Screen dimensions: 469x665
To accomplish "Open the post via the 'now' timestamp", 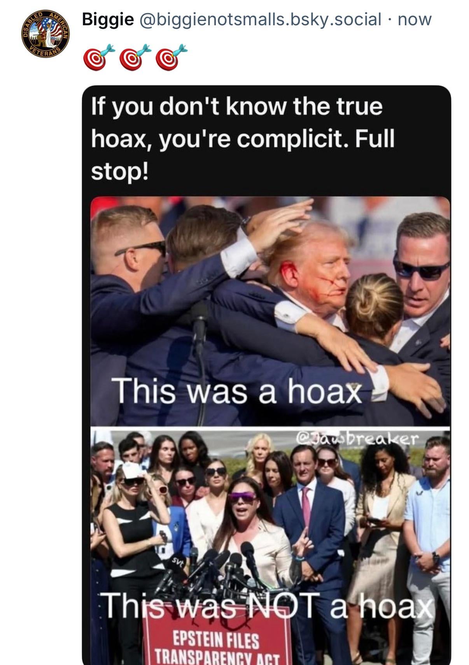I will [x=415, y=19].
